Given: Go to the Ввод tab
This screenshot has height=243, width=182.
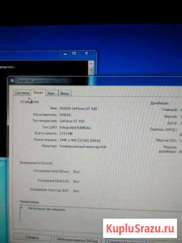Looking at the screenshot, I should click(x=65, y=93).
